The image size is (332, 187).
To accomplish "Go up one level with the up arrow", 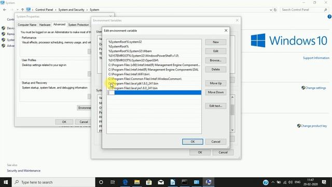I will pyautogui.click(x=22, y=10).
